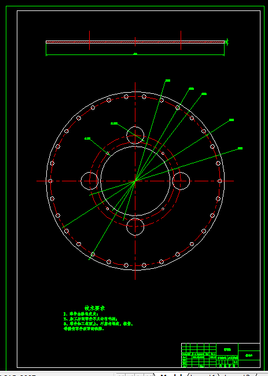Image resolution: width=268 pixels, height=376 pixels.
Task: Select the large hole below the flange center
Action: point(135,227)
